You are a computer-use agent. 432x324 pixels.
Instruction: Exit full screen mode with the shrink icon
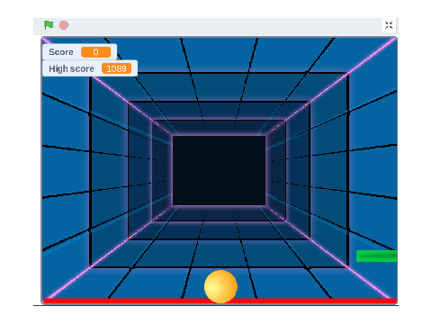tap(389, 25)
